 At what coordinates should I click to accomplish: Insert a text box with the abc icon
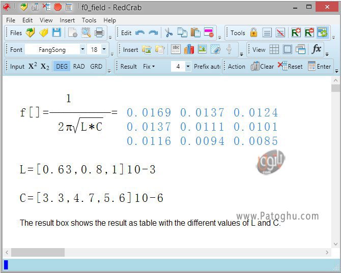(176, 49)
